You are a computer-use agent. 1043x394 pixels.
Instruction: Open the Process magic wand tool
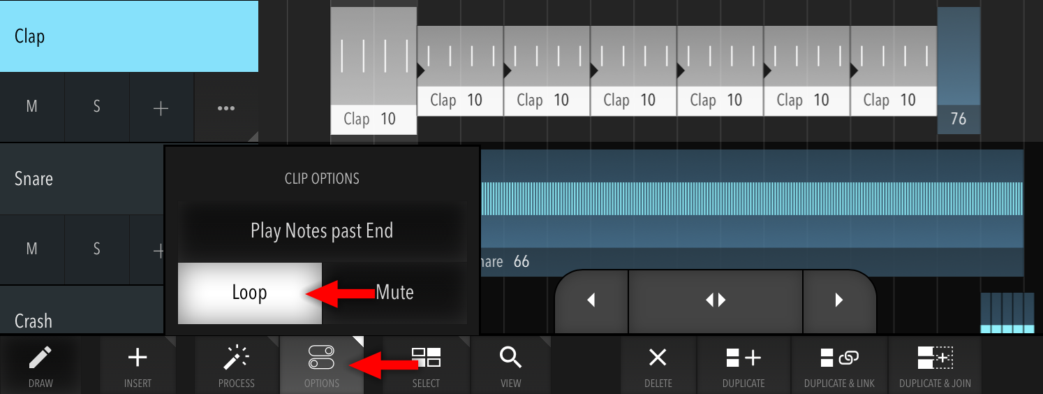tap(237, 365)
